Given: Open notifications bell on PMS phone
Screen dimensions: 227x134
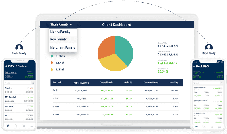Looking at the screenshot, I should (x=24, y=126).
